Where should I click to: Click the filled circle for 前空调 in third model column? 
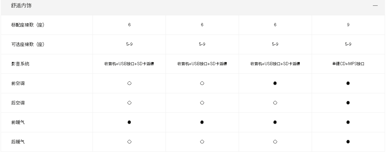tap(275, 83)
